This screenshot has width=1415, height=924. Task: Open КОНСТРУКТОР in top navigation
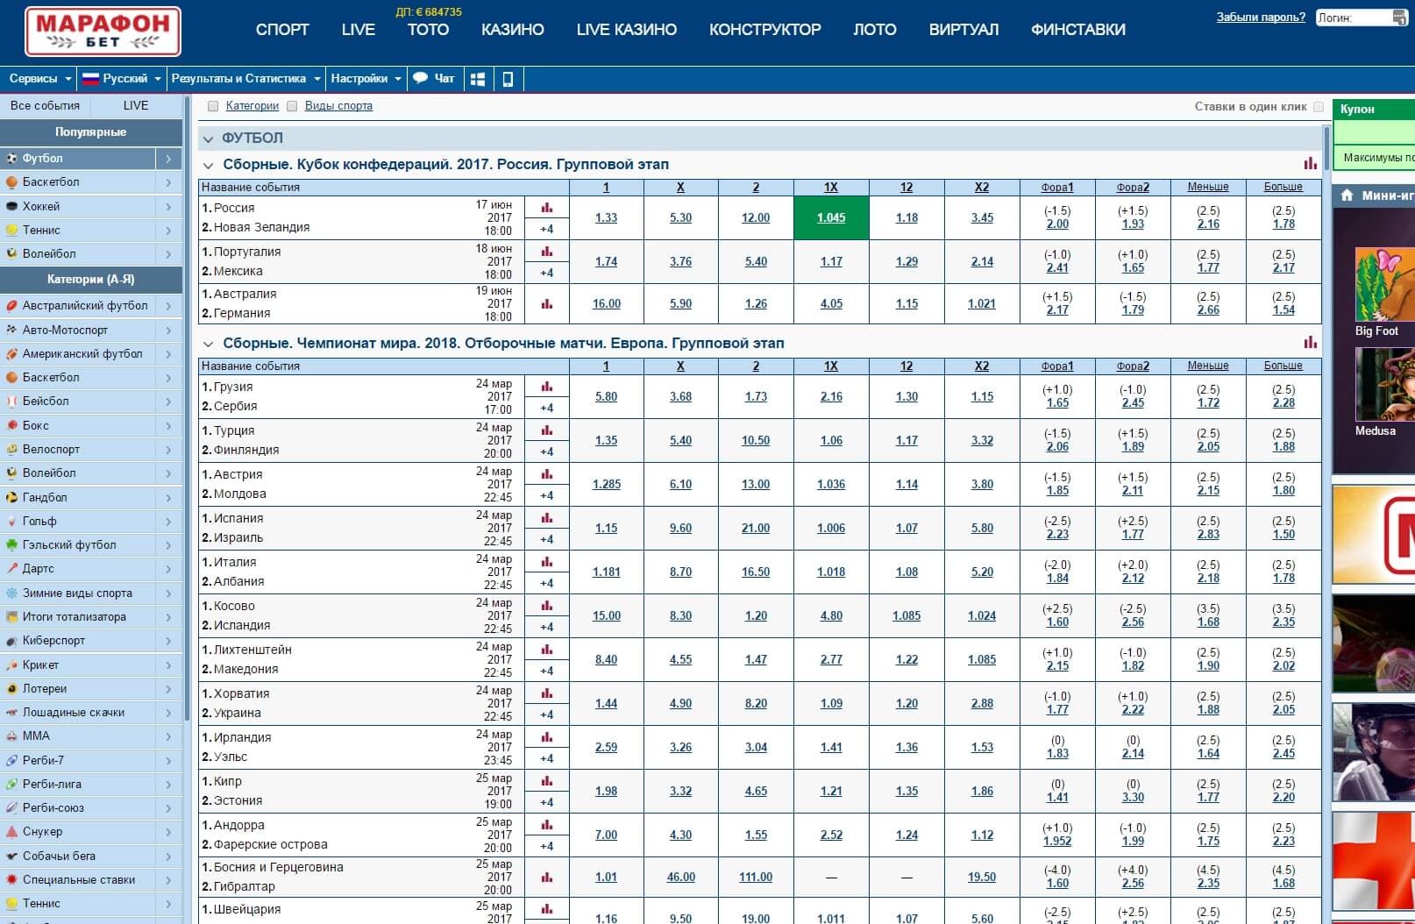pyautogui.click(x=765, y=30)
